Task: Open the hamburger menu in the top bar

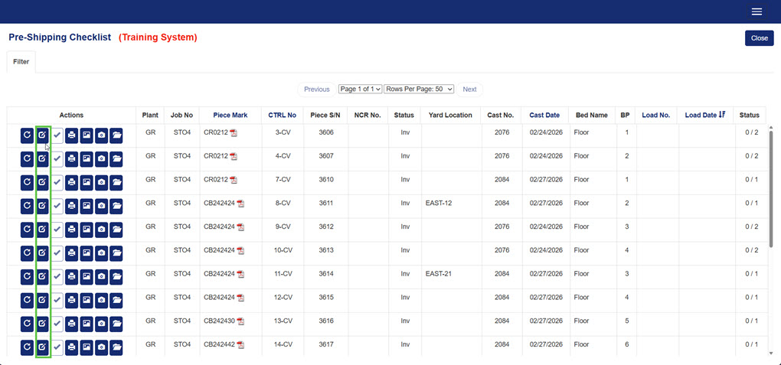Action: [x=756, y=11]
